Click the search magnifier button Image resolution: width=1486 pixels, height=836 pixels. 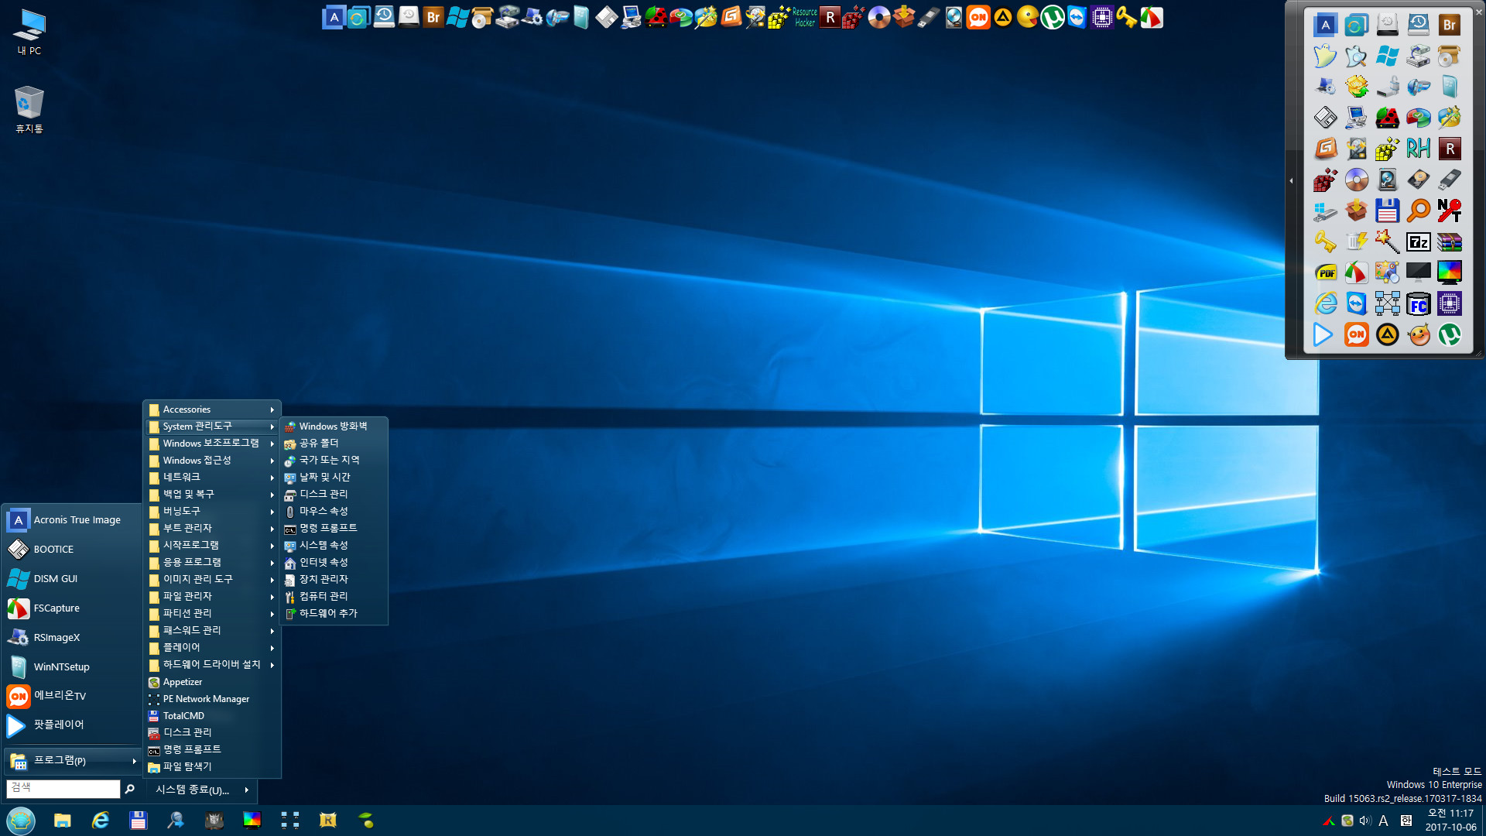click(x=130, y=789)
